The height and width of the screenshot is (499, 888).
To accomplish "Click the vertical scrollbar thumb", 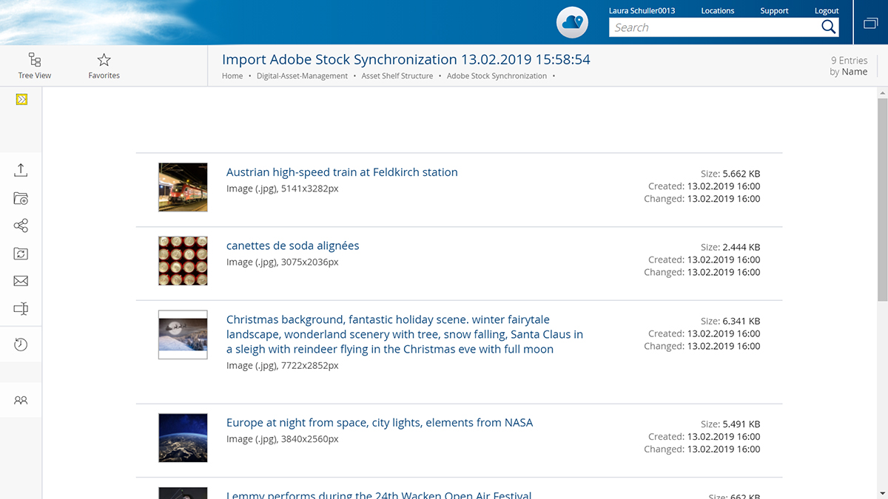I will coord(882,200).
